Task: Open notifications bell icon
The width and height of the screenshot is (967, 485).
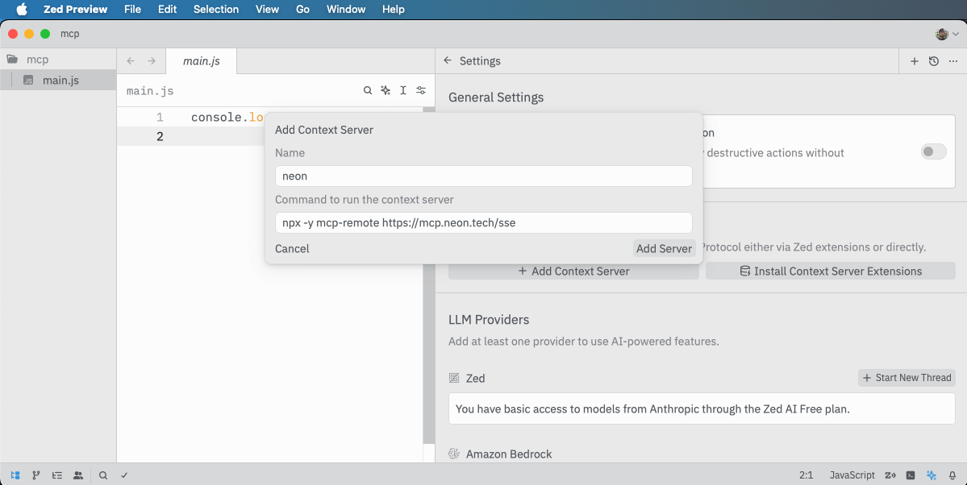Action: click(x=952, y=475)
